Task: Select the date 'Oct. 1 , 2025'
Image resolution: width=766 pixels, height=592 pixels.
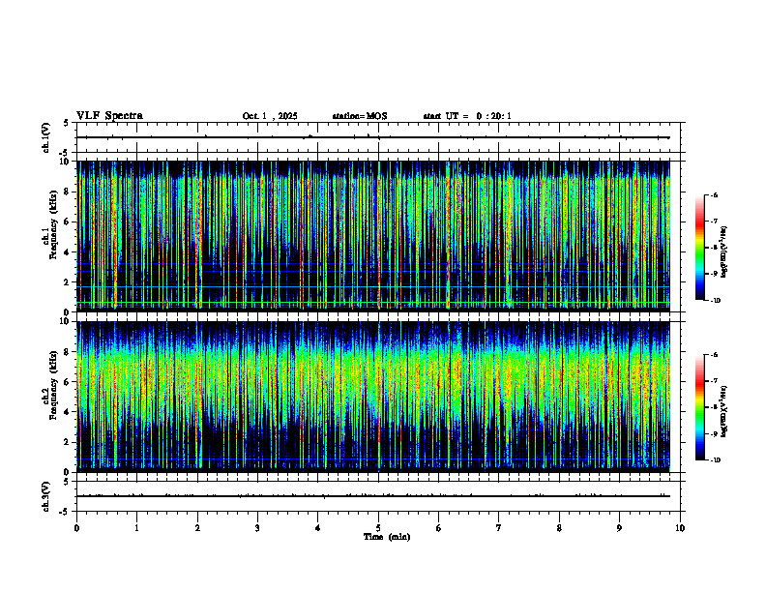Action: [270, 116]
